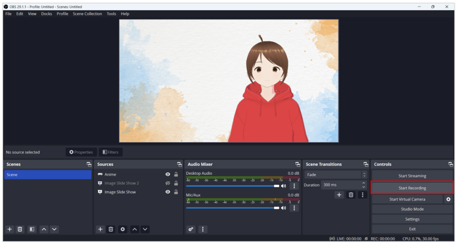Click the Studio Mode button

pos(412,209)
